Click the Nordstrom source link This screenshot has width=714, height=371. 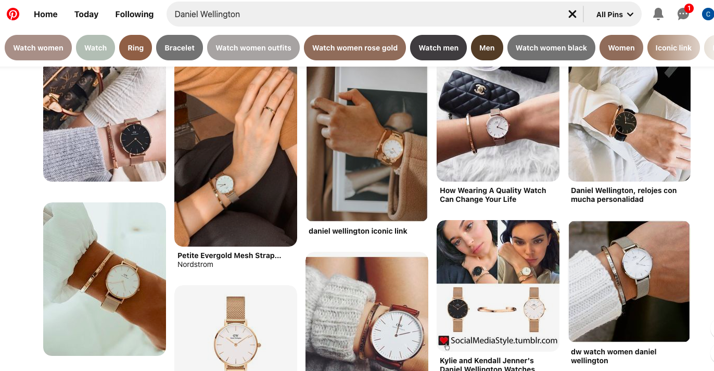pyautogui.click(x=195, y=264)
